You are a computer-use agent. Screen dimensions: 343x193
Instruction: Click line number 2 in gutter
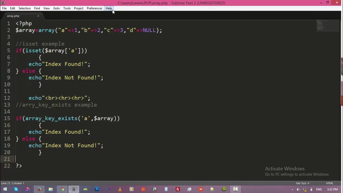(9, 30)
